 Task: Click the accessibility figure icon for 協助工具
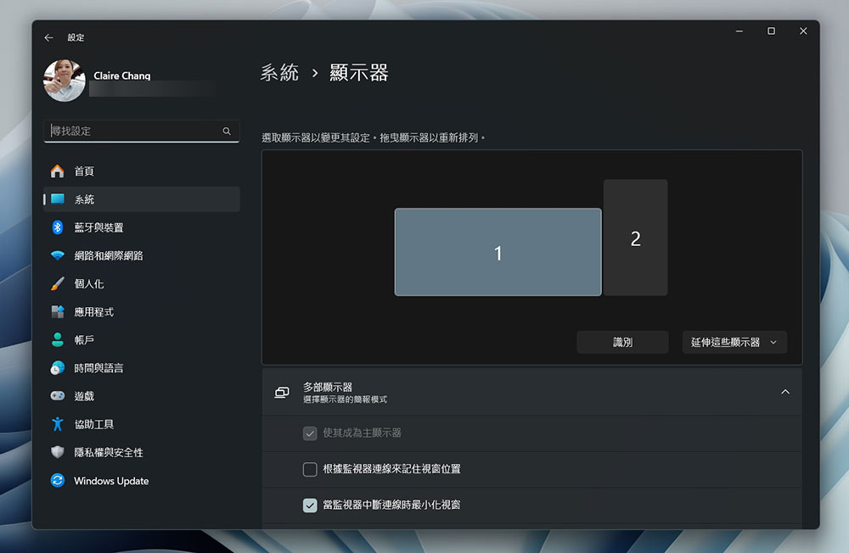[58, 424]
